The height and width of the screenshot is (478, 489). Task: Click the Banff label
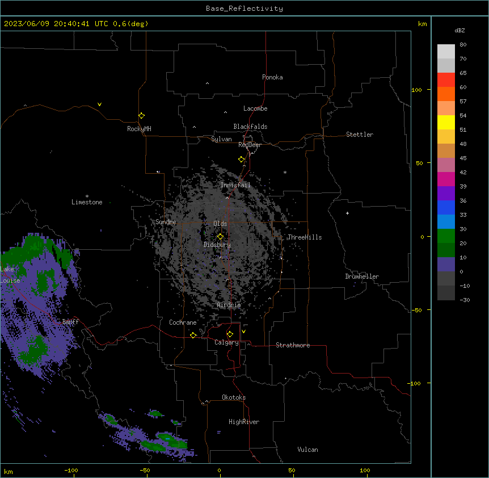point(70,322)
